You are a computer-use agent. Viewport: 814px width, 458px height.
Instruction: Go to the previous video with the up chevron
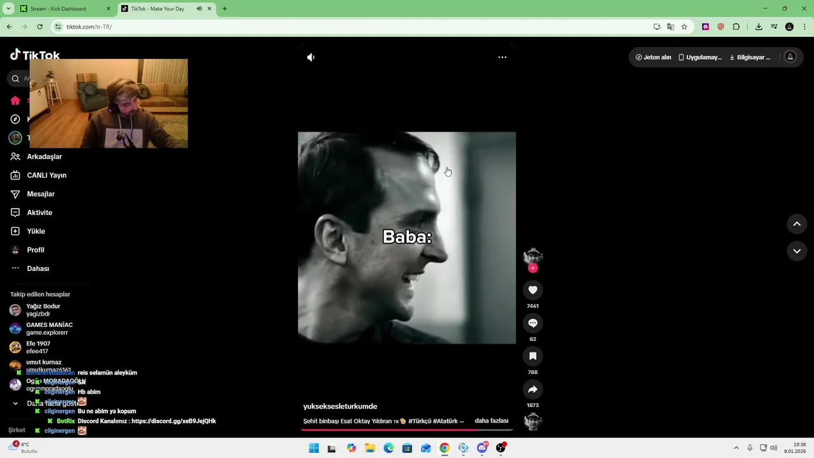(x=797, y=224)
